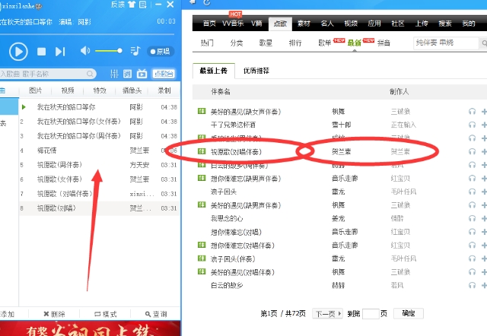Toggle the 原唱 original vocal switch

(x=159, y=52)
